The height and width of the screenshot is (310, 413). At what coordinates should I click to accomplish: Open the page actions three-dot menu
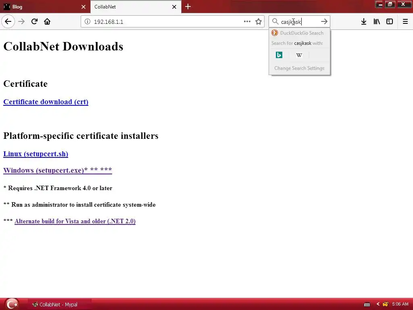[247, 21]
